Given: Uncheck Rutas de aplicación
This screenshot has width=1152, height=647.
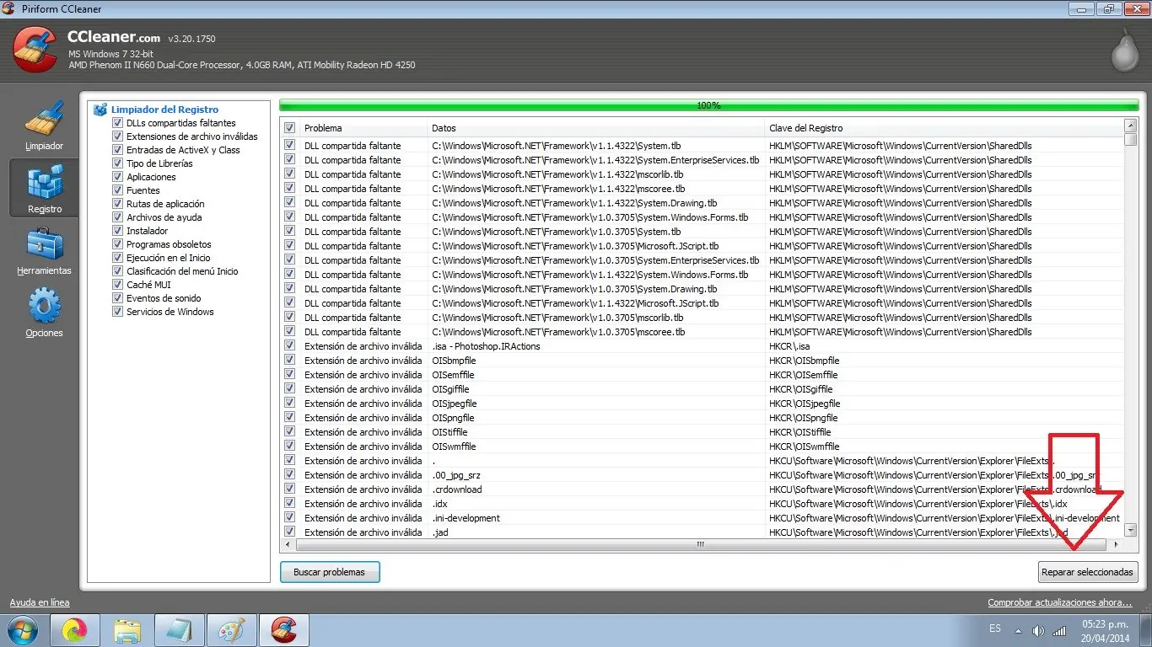Looking at the screenshot, I should [118, 204].
